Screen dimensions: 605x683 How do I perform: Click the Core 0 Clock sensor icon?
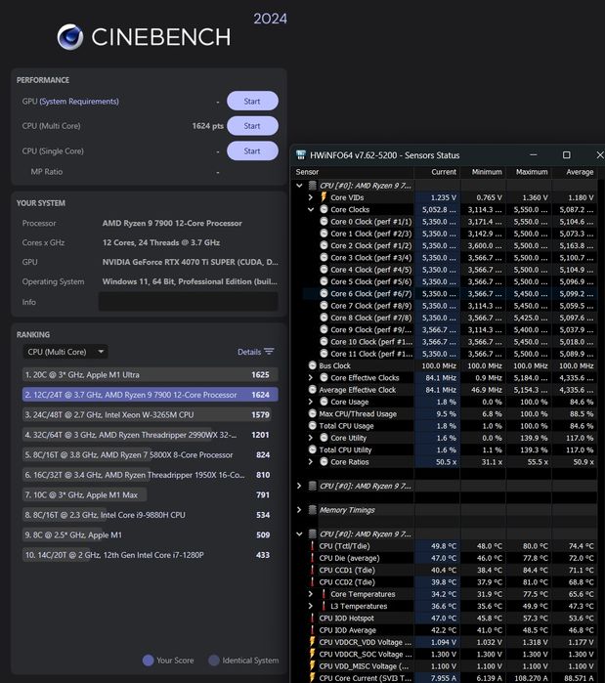click(324, 221)
